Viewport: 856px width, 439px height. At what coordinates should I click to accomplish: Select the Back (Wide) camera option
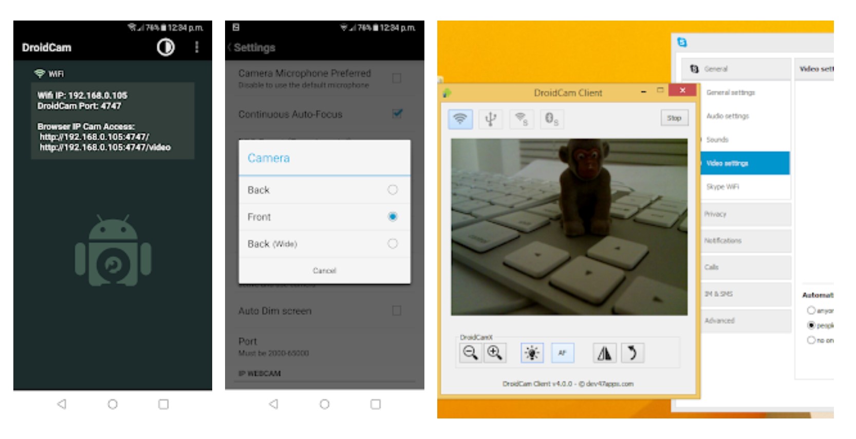[324, 244]
